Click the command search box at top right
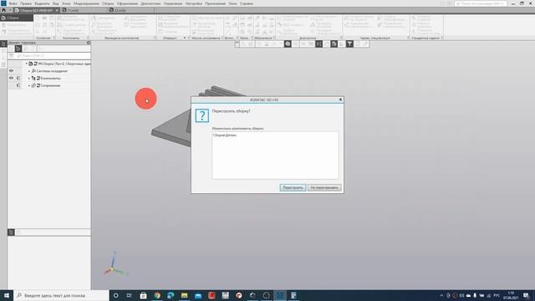 [481, 3]
